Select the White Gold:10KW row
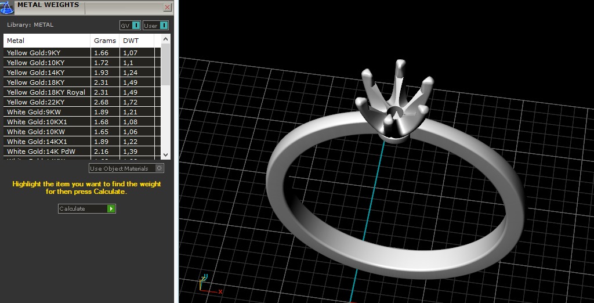This screenshot has width=594, height=303. pyautogui.click(x=82, y=132)
